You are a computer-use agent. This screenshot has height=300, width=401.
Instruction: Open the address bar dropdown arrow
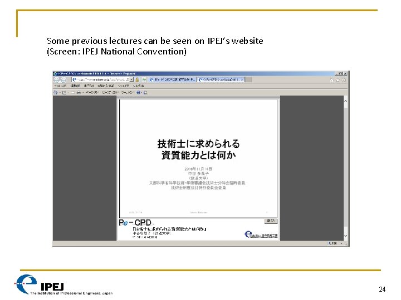pos(131,80)
